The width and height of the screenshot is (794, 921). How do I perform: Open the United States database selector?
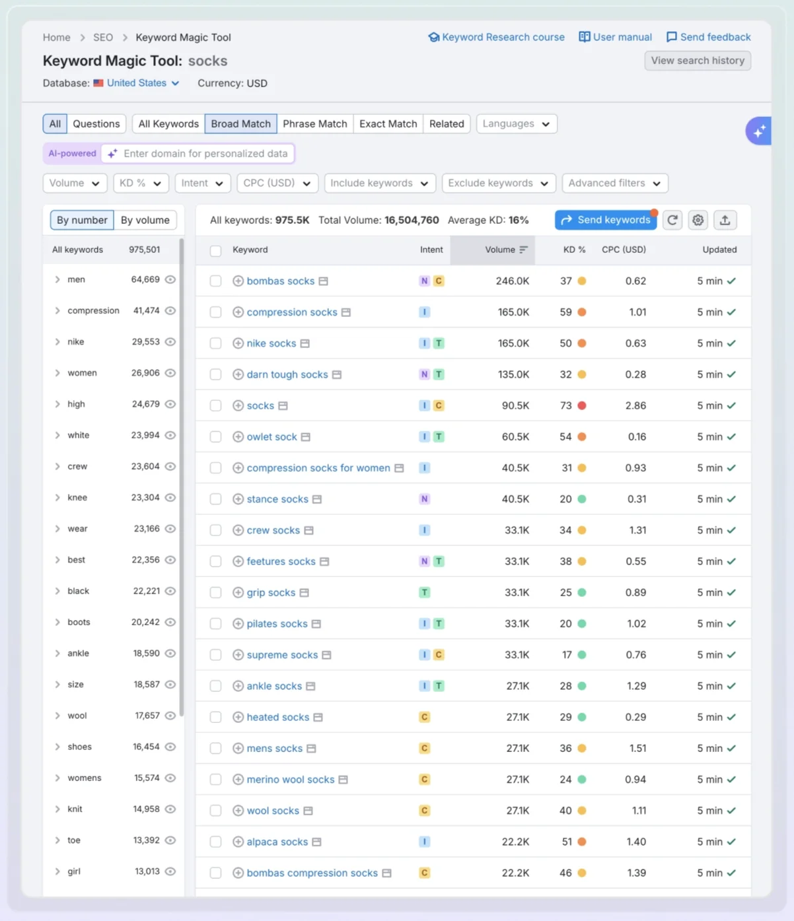pyautogui.click(x=137, y=83)
